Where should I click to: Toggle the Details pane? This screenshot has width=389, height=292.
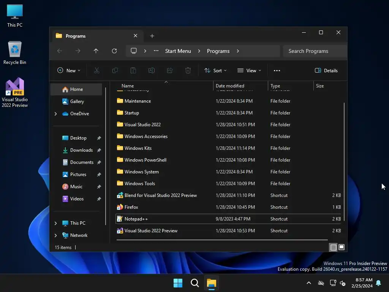tap(326, 70)
